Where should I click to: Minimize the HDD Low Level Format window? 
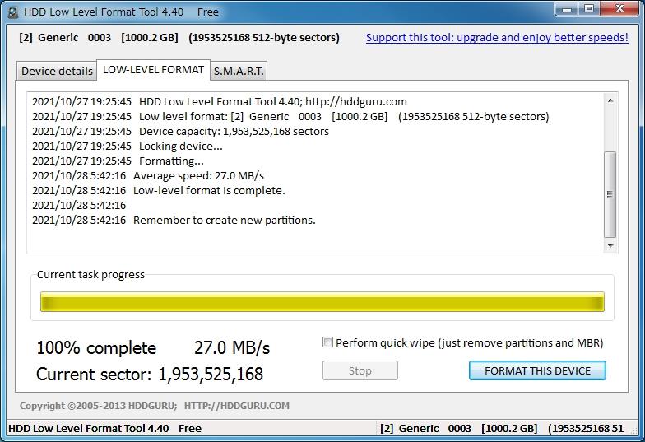[567, 8]
